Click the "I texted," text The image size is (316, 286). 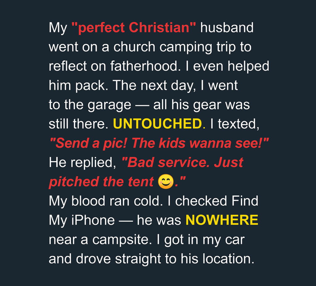pos(235,124)
